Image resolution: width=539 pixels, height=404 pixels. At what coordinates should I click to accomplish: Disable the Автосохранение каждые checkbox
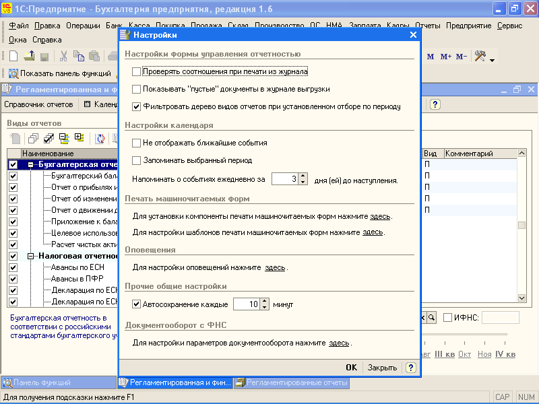(x=137, y=304)
